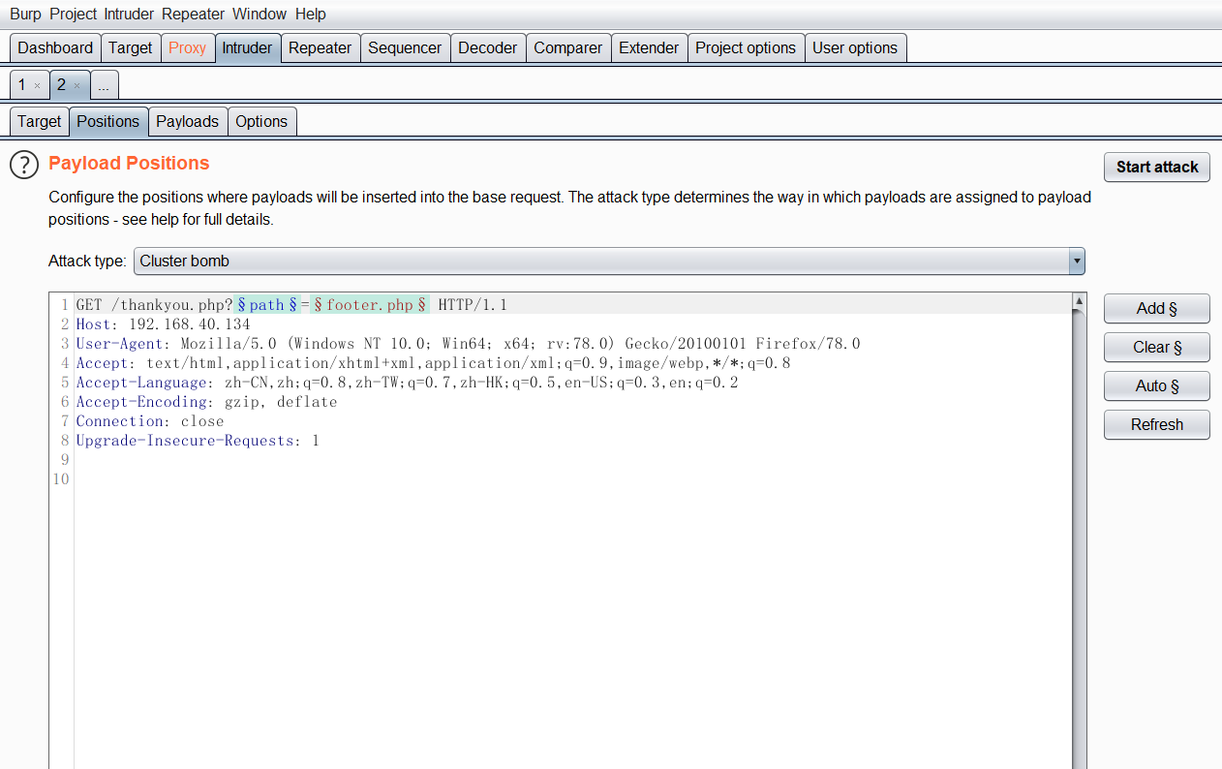1222x769 pixels.
Task: Switch to the Options sub-tab
Action: pos(261,121)
